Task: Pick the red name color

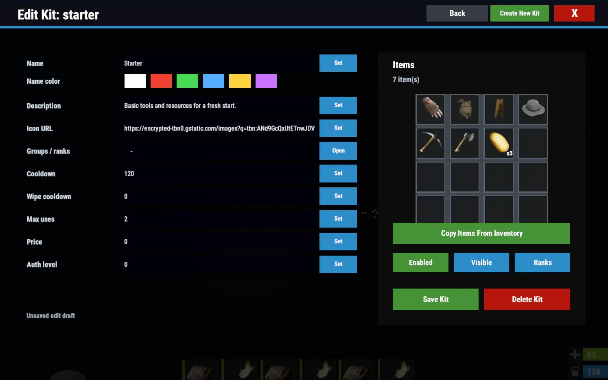Action: coord(161,81)
